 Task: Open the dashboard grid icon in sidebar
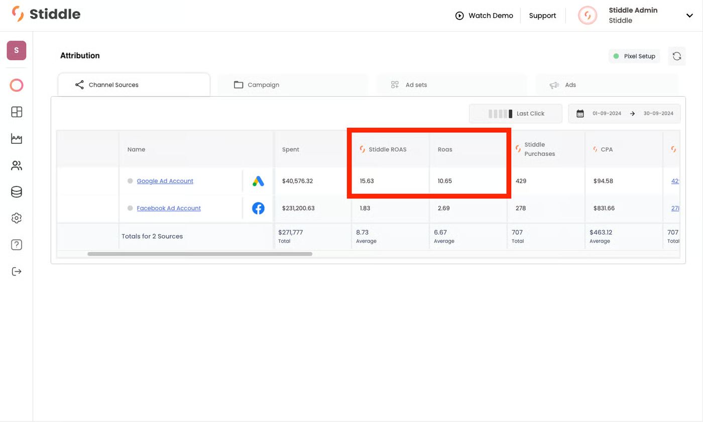coord(17,112)
